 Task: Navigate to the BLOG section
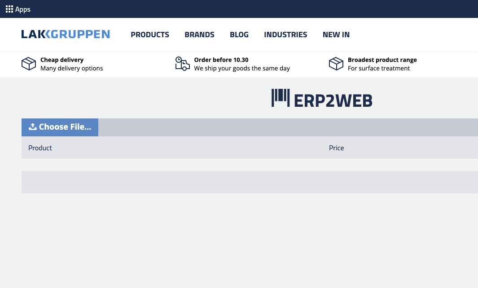click(239, 35)
